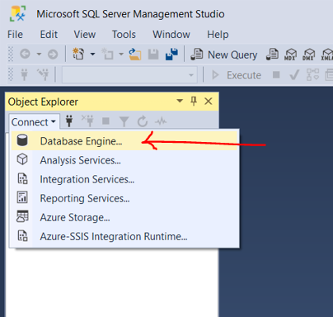Select Database Engine... from Connect menu
Screen dimensions: 333x317
coord(124,141)
